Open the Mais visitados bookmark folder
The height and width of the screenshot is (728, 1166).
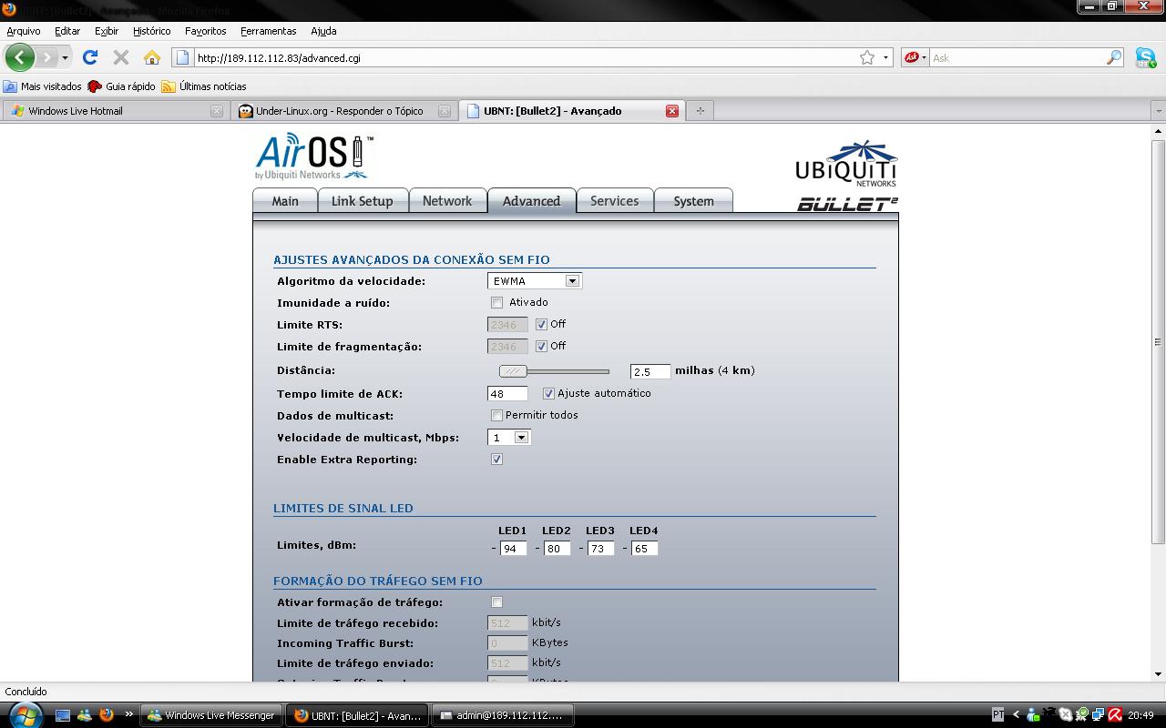[43, 86]
